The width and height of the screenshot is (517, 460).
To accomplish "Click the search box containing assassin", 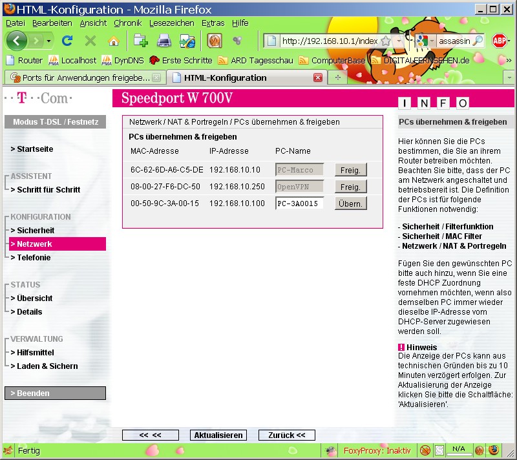I will [454, 41].
